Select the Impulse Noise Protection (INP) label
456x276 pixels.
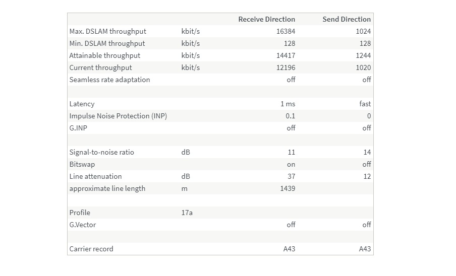(x=118, y=116)
